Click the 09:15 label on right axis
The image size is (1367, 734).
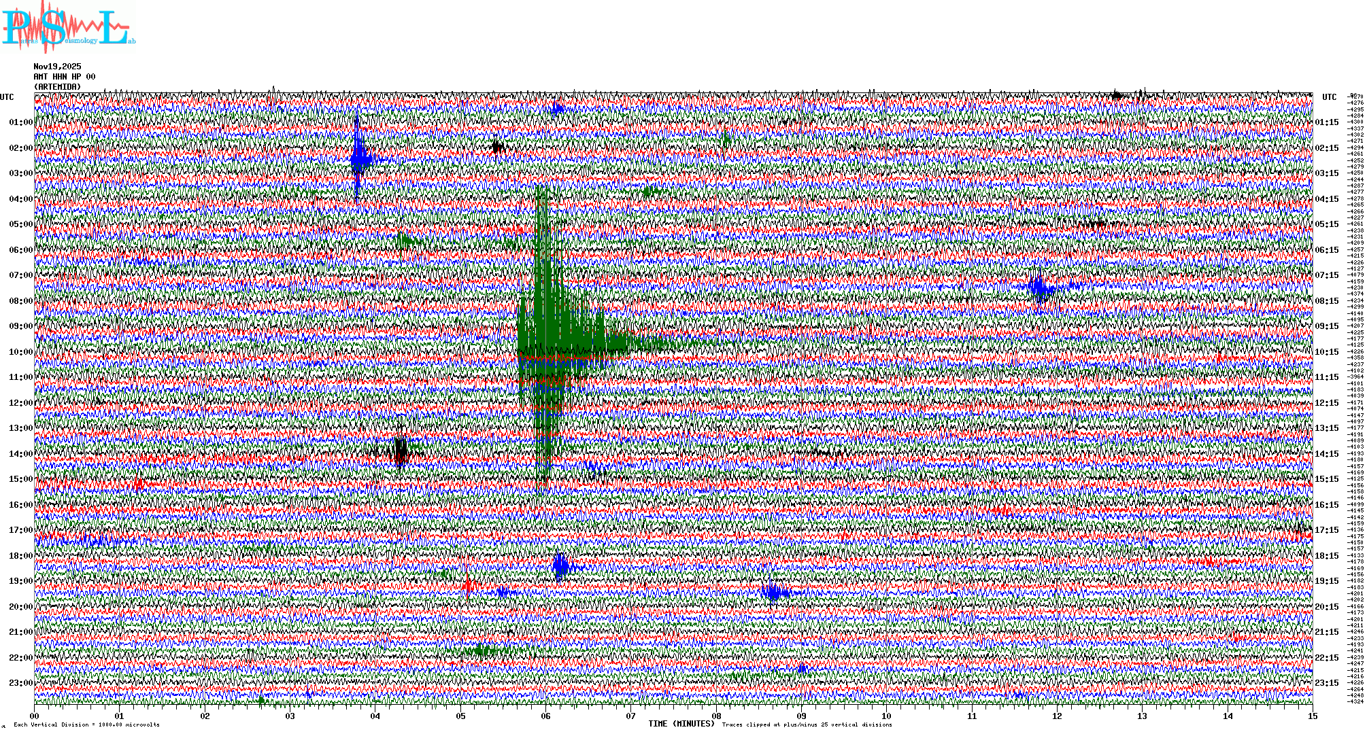click(1326, 326)
